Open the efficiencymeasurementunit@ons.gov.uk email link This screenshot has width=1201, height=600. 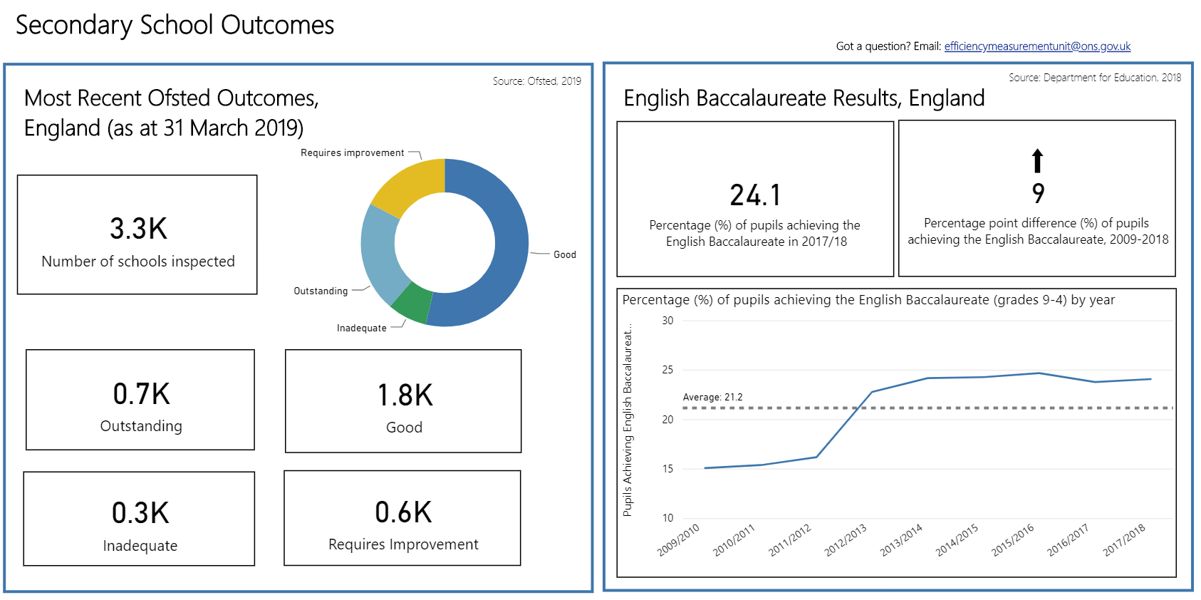pos(1037,46)
